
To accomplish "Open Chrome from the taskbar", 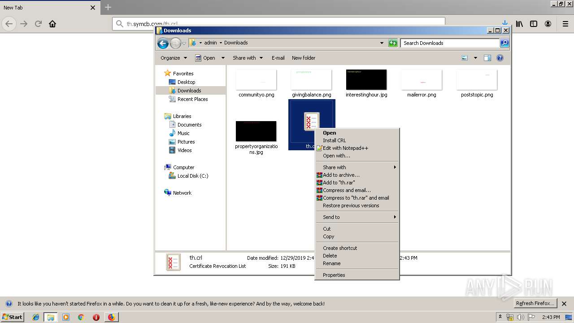I will click(81, 317).
